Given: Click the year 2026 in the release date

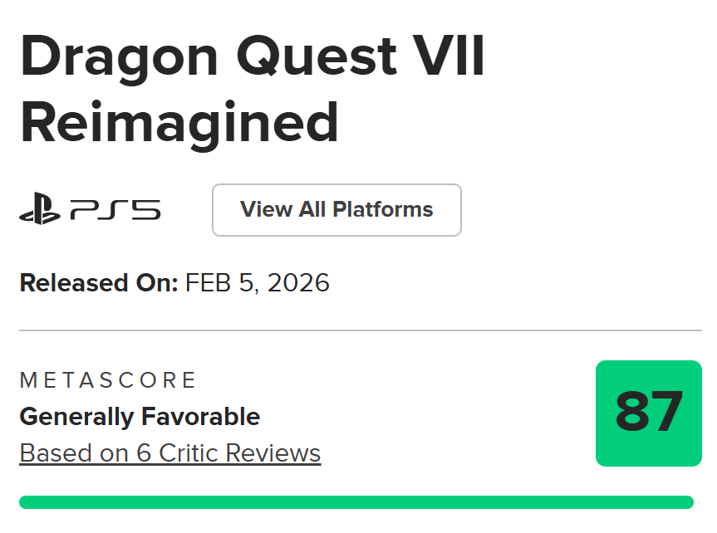Looking at the screenshot, I should tap(297, 283).
